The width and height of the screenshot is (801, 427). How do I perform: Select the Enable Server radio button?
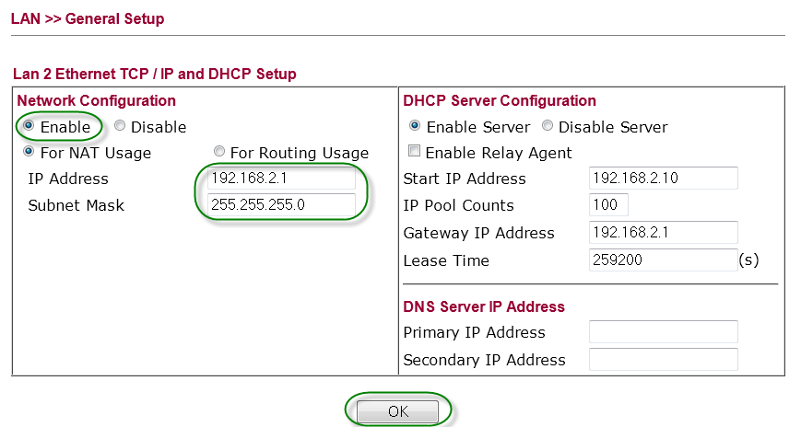(x=415, y=126)
